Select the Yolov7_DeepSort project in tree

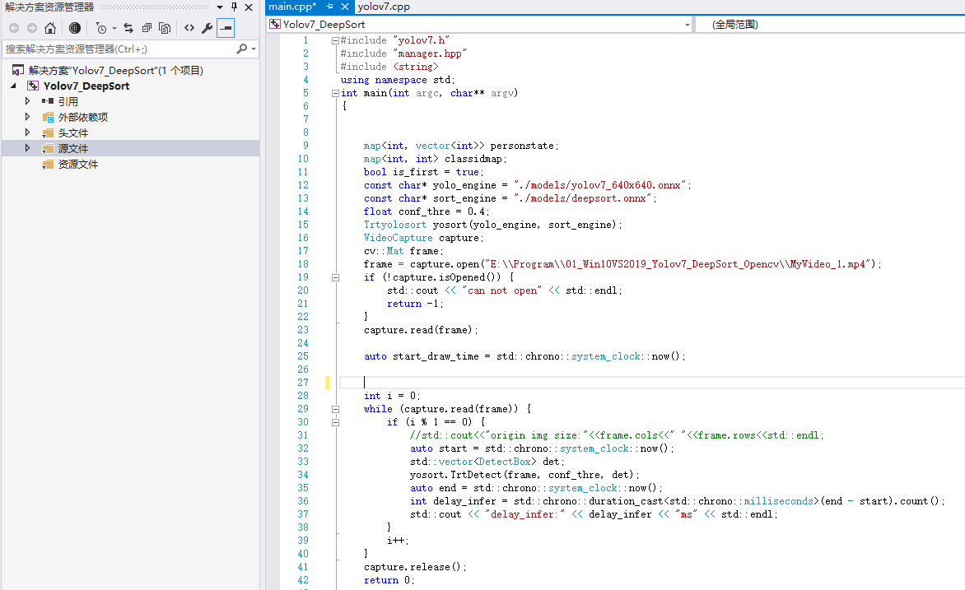point(86,86)
